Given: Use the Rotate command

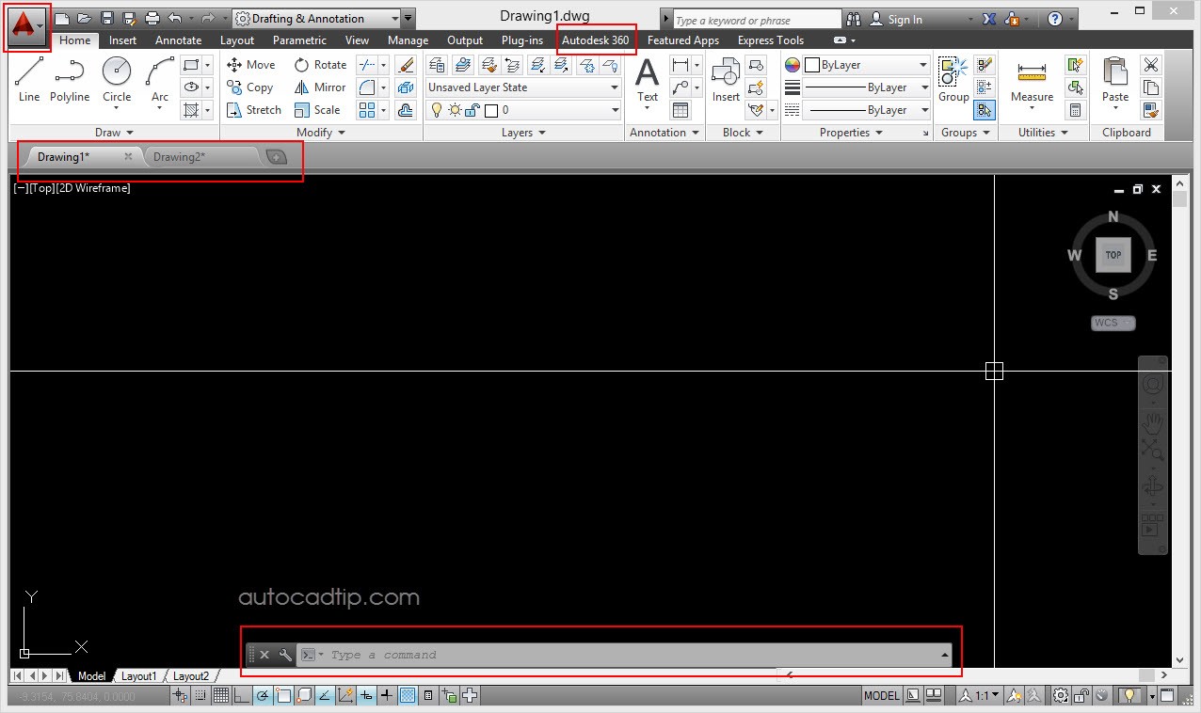Looking at the screenshot, I should 320,65.
